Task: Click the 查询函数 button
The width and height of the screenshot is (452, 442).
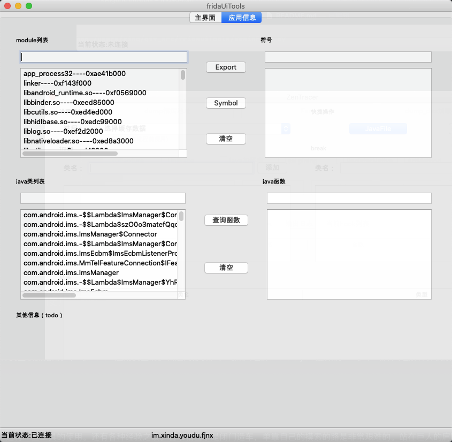Action: (x=226, y=220)
